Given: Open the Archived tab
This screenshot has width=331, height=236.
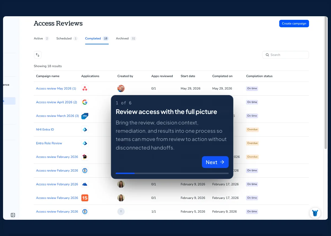Looking at the screenshot, I should tap(126, 39).
